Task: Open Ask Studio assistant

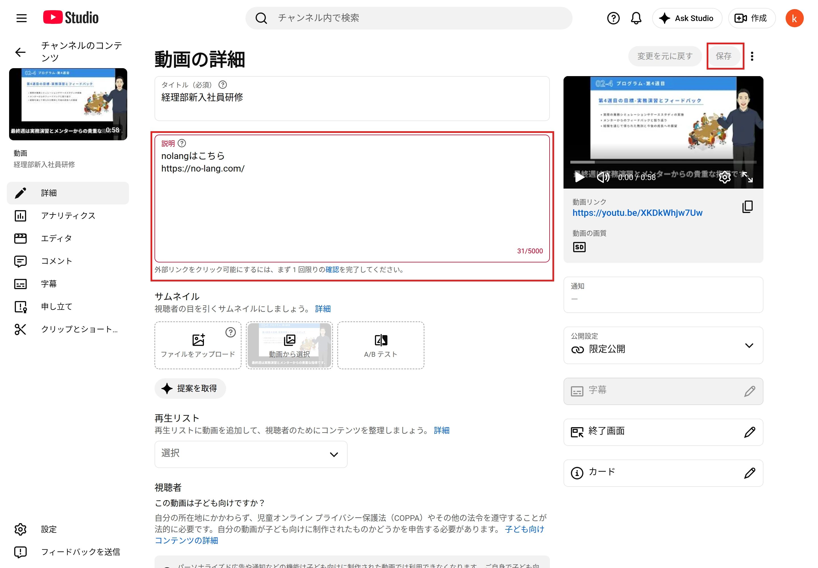Action: [x=687, y=18]
